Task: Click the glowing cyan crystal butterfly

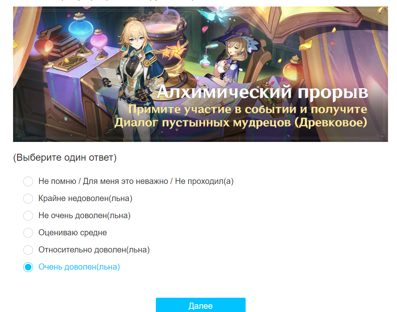Action: [214, 14]
